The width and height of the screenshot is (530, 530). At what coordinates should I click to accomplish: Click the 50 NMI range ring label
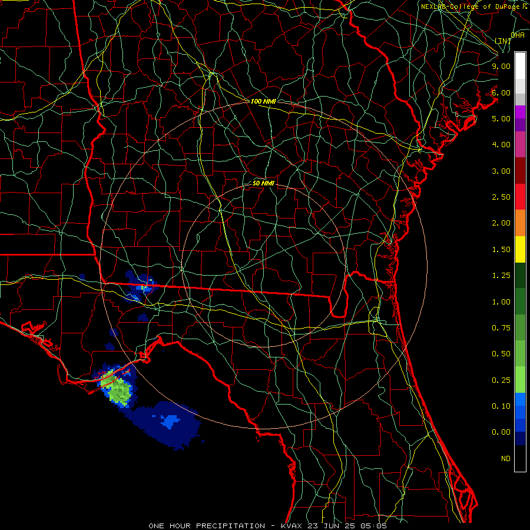point(263,183)
